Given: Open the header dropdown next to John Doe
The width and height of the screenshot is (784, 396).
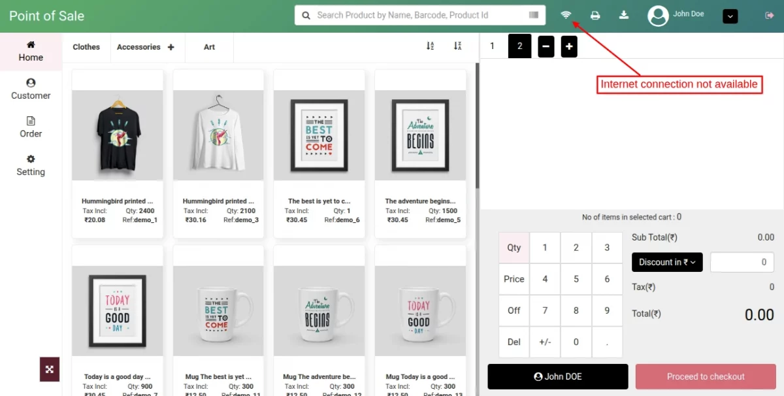Looking at the screenshot, I should 730,16.
